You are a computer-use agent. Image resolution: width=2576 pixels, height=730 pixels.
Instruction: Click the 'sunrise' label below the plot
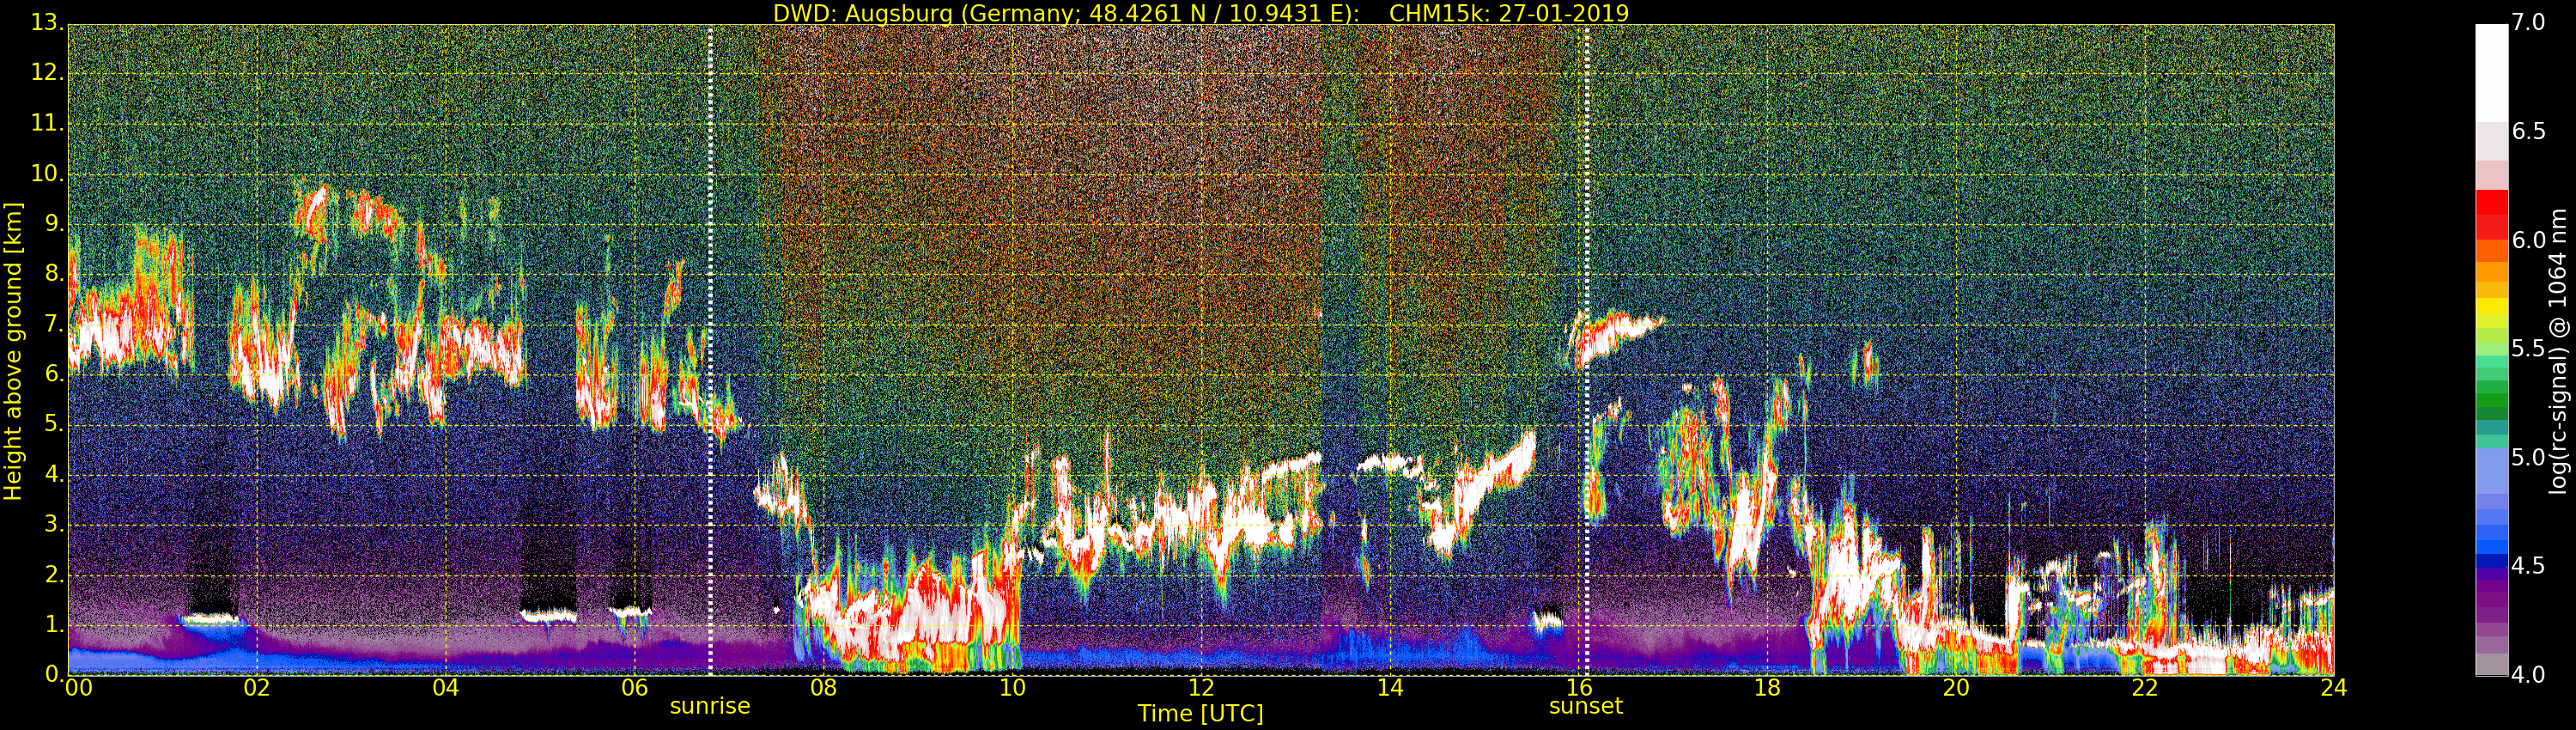coord(710,706)
